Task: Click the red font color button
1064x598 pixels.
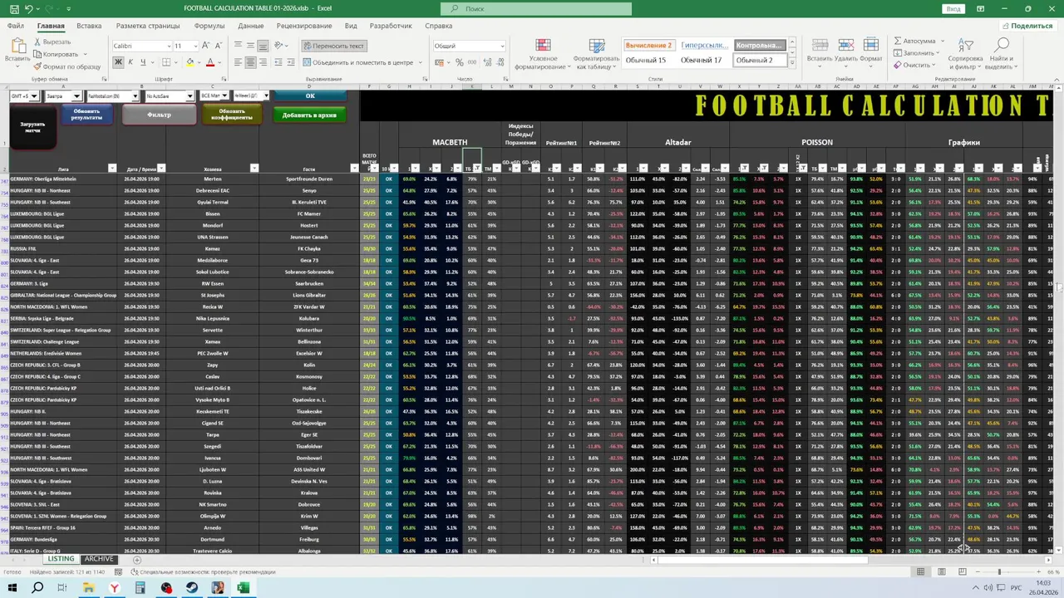Action: [x=209, y=62]
